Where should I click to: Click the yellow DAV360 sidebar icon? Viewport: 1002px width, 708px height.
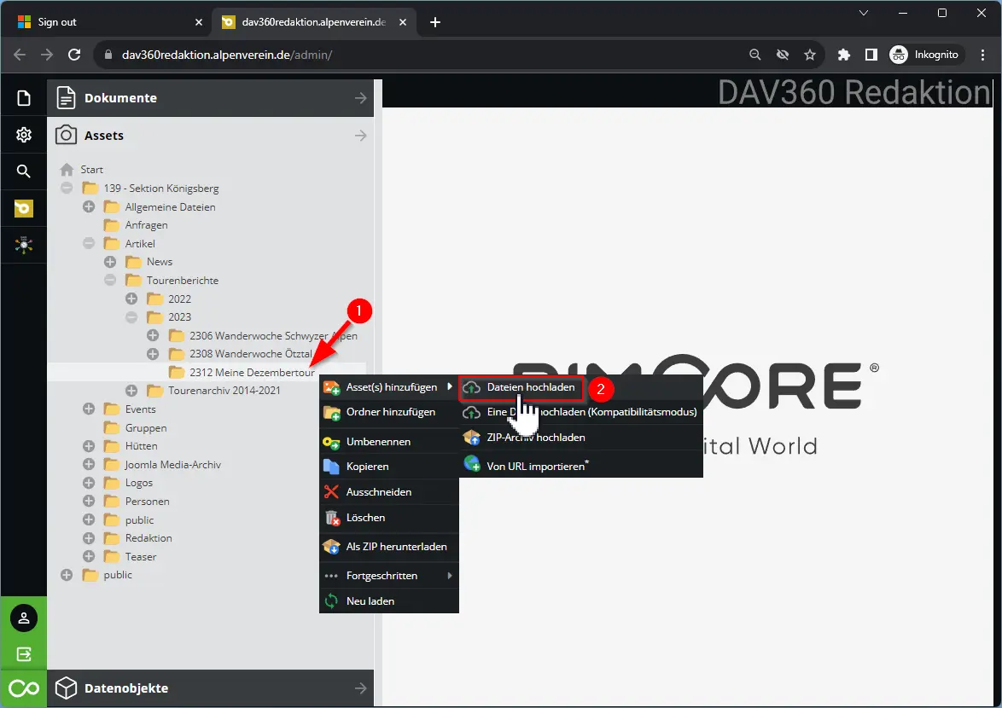coord(24,208)
